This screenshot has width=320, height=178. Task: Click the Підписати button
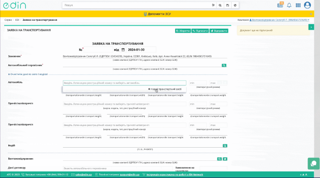(200, 31)
